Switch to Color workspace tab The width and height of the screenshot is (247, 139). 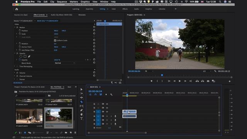click(x=114, y=9)
